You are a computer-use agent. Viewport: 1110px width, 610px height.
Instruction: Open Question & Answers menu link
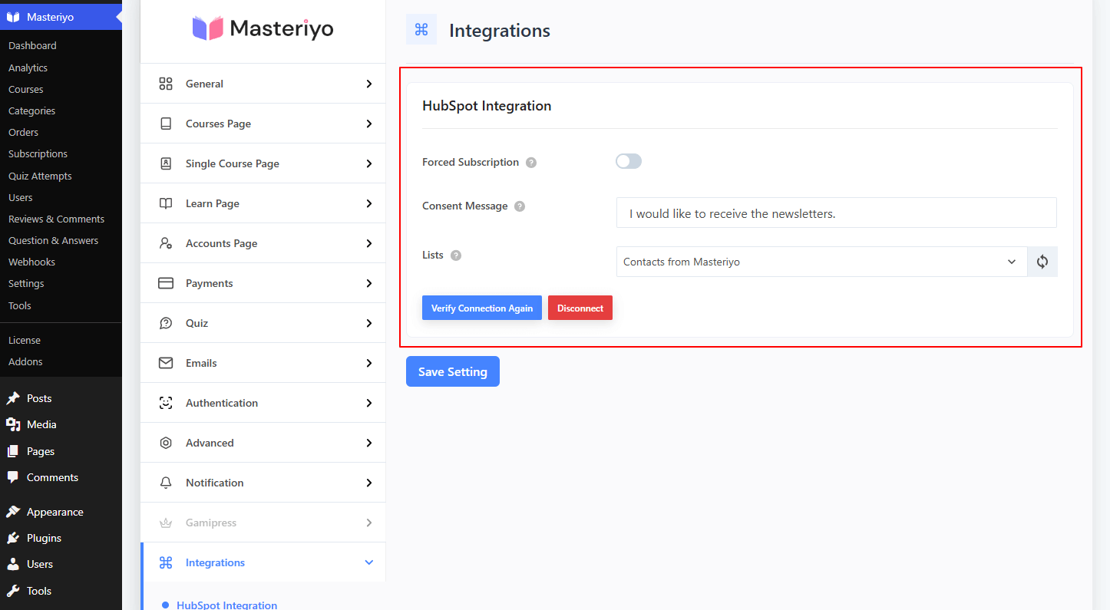pos(53,240)
